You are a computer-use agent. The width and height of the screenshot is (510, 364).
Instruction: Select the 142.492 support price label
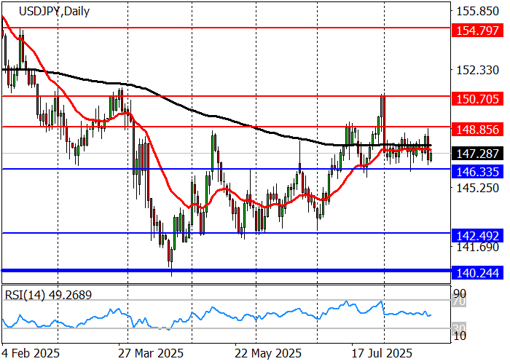(477, 236)
